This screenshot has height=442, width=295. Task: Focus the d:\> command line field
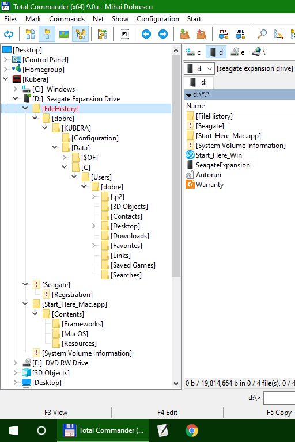279,398
